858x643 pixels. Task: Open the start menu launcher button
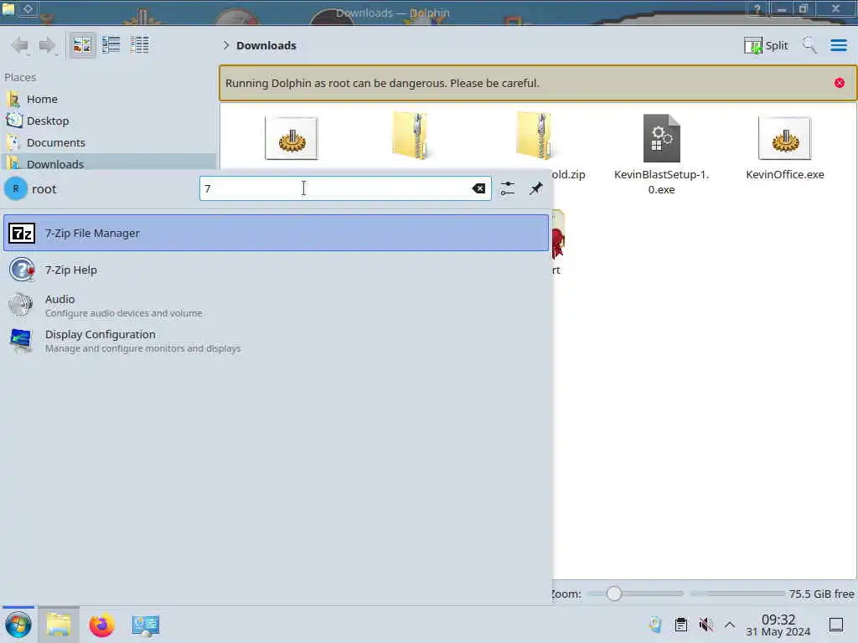[18, 625]
